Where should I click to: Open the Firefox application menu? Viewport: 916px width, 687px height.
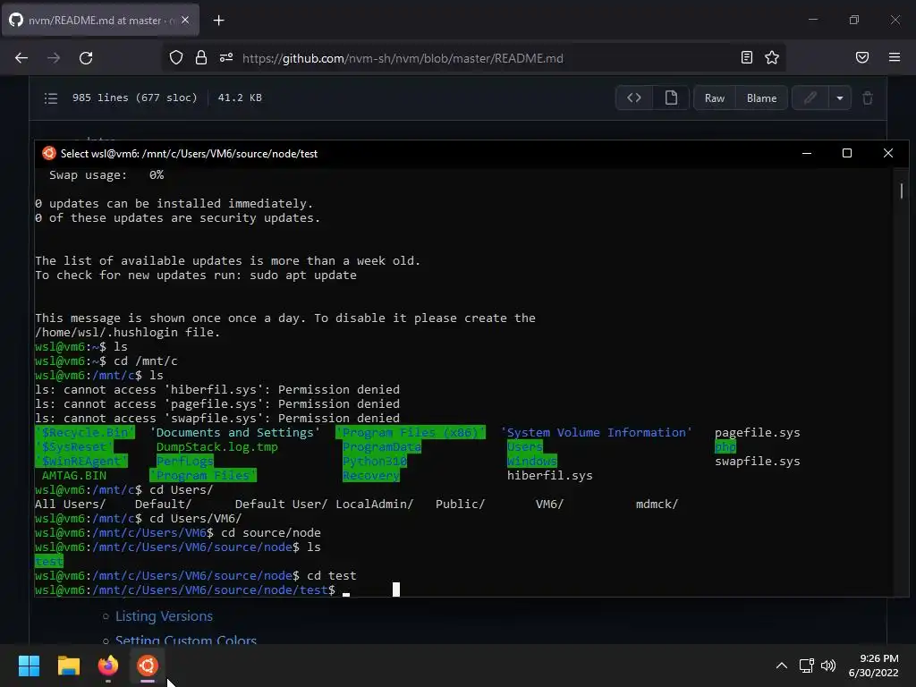[895, 57]
